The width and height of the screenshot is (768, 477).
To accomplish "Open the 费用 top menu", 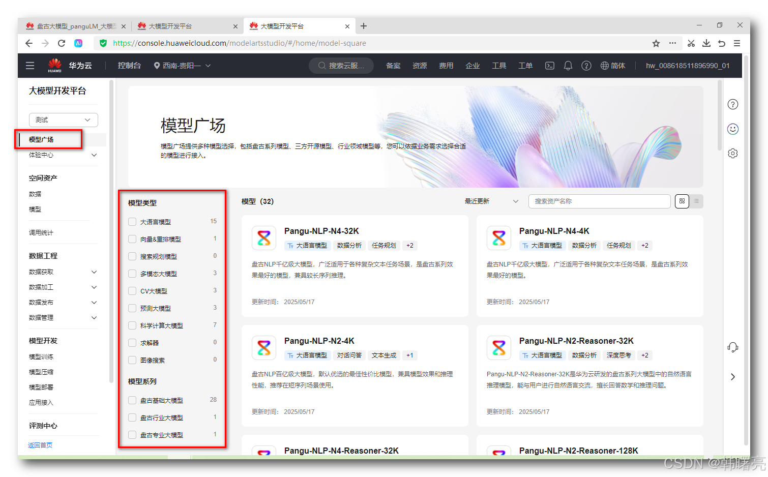I will pos(446,66).
